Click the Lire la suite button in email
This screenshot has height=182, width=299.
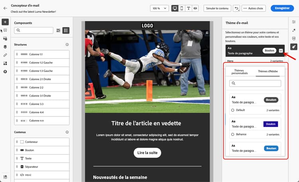[x=148, y=153]
